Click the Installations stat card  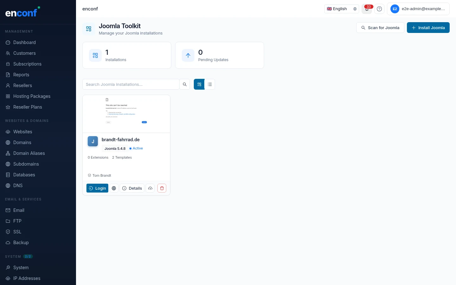[x=127, y=55]
